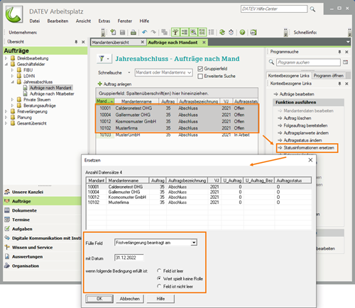The image size is (355, 308).
Task: Enable the Erweiterte Suche checkbox
Action: pos(200,76)
